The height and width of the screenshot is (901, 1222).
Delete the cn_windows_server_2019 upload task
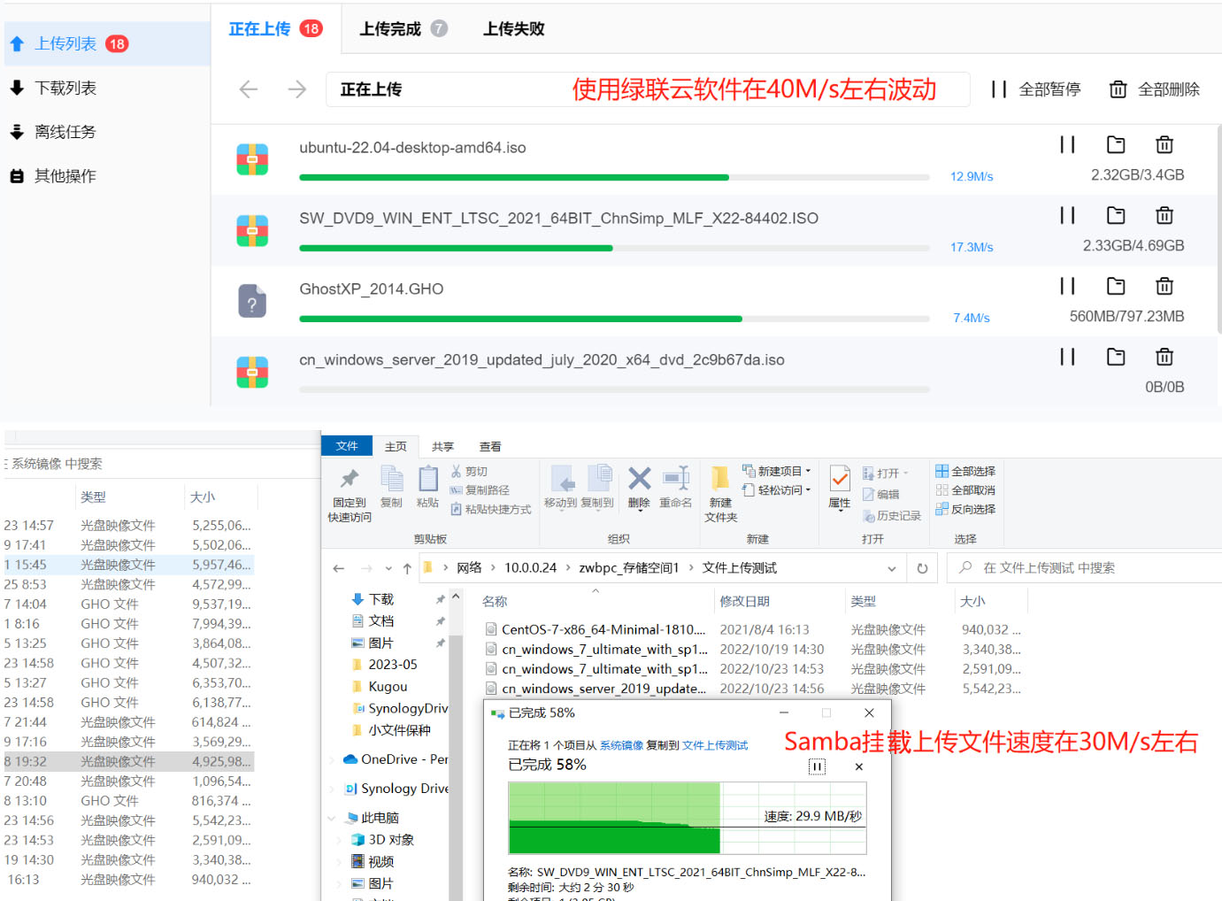pos(1164,357)
